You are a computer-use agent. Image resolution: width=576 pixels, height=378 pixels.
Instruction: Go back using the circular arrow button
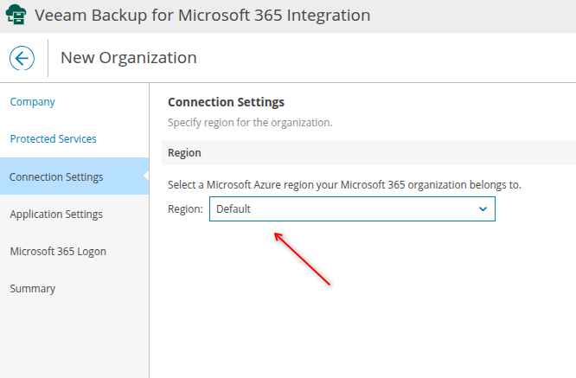tap(22, 58)
